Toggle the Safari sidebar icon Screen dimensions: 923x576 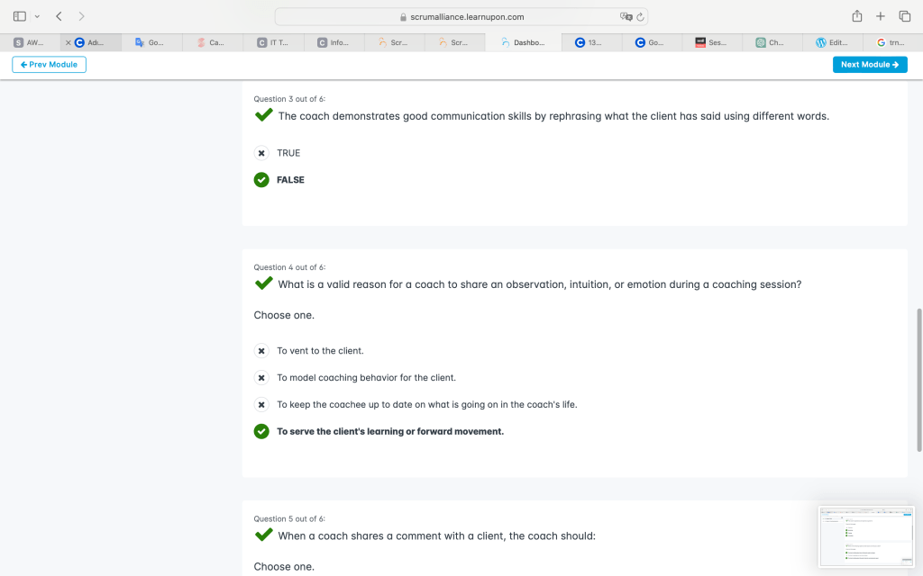click(20, 16)
